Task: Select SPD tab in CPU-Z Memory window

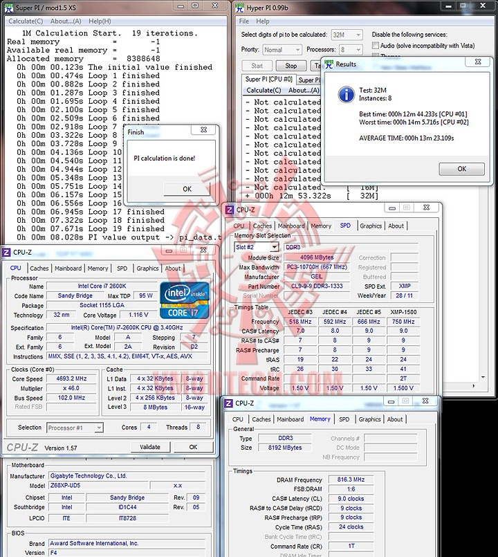Action: tap(344, 419)
